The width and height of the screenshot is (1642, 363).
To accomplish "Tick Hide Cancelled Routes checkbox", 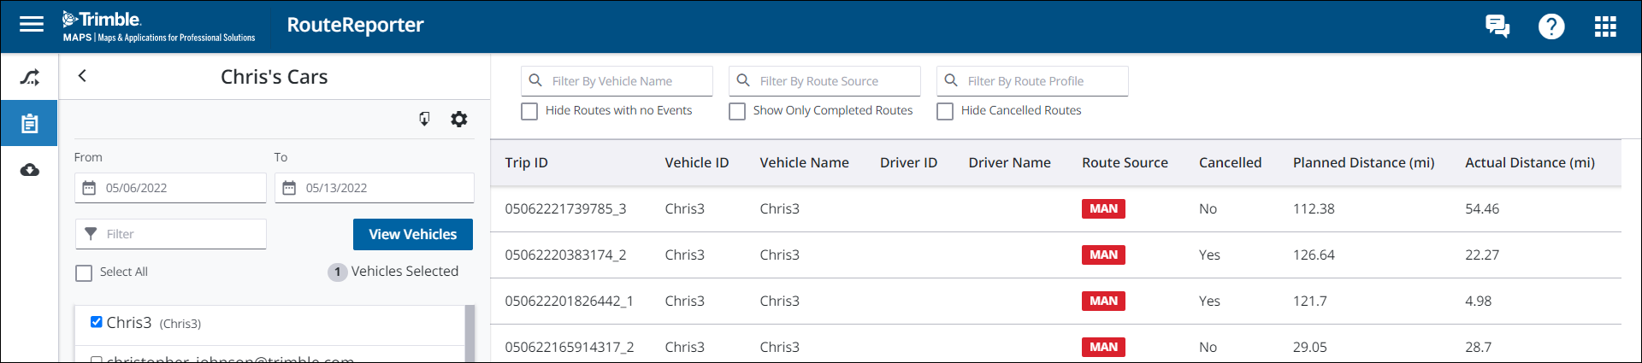I will (945, 111).
